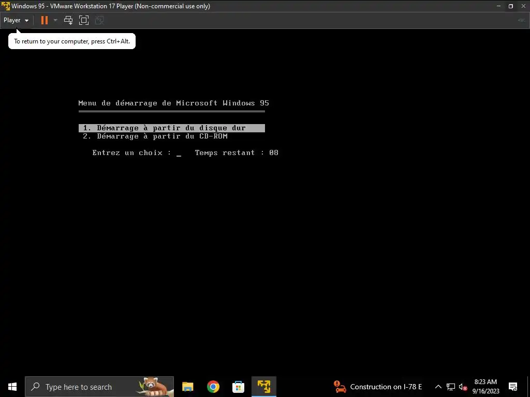Click the "Temps restant" countdown text
530x397 pixels.
coord(237,152)
